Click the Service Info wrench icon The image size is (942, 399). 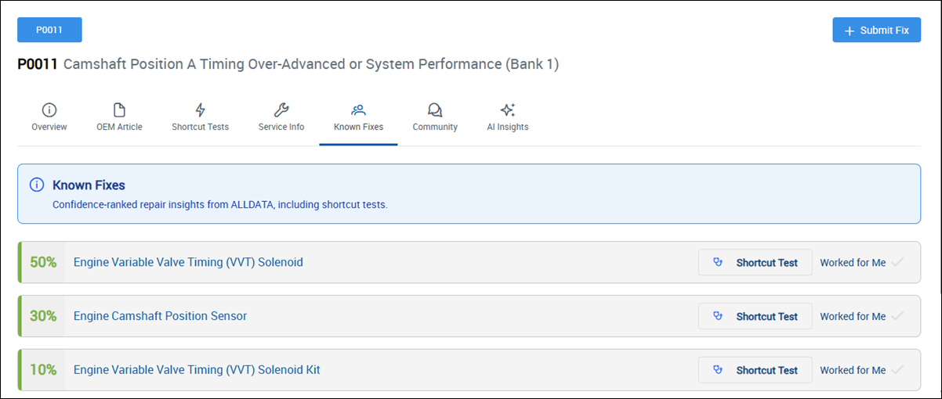281,110
